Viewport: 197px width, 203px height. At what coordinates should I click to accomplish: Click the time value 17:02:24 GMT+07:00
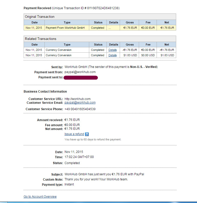79,157
